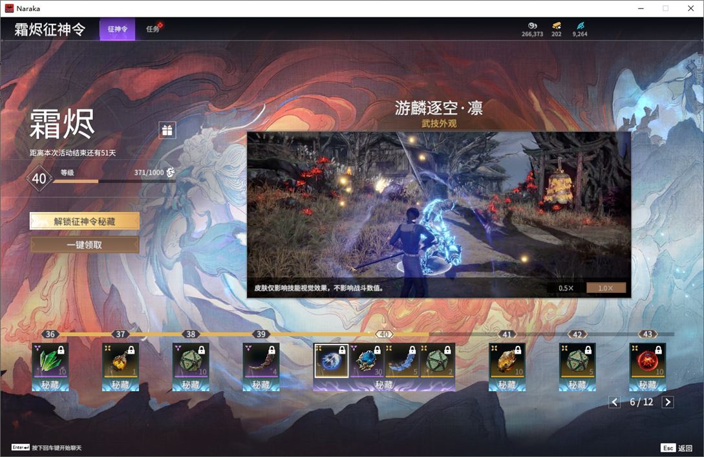Click the 9,264 currency amount

[x=580, y=34]
